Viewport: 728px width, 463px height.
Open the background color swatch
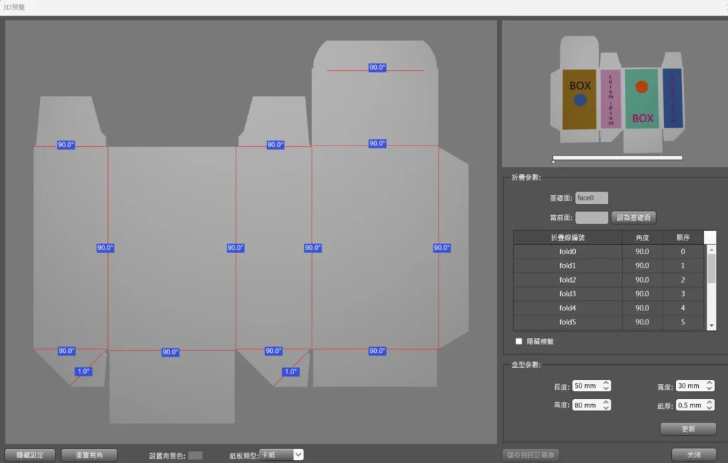click(x=196, y=455)
